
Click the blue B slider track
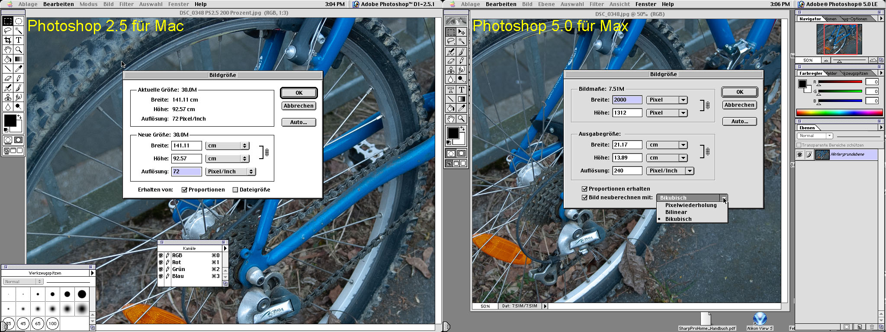click(840, 101)
